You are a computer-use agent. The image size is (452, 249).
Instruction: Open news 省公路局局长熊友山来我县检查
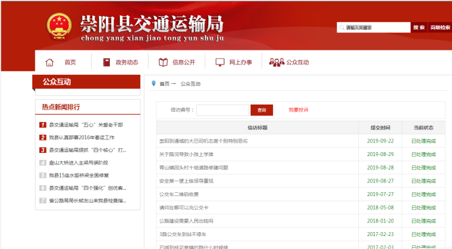[x=88, y=201]
